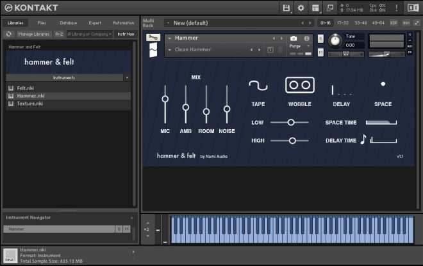This screenshot has width=423, height=266.
Task: Toggle the instrument mute M button
Action: click(x=320, y=52)
